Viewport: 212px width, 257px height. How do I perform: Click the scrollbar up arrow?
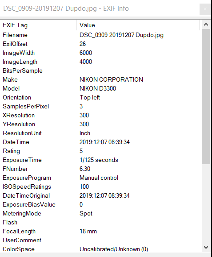[x=206, y=25]
